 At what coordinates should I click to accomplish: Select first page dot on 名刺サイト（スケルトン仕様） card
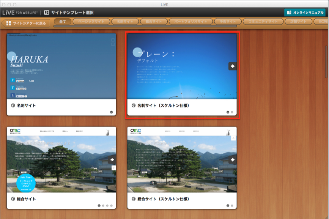pos(228,112)
